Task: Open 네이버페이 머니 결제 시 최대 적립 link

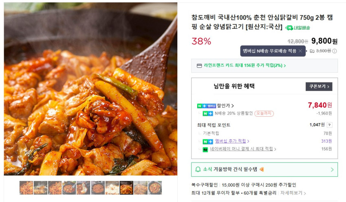Action: (243, 149)
